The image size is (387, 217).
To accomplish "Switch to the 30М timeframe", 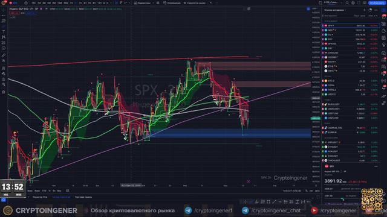I will click(66, 3).
